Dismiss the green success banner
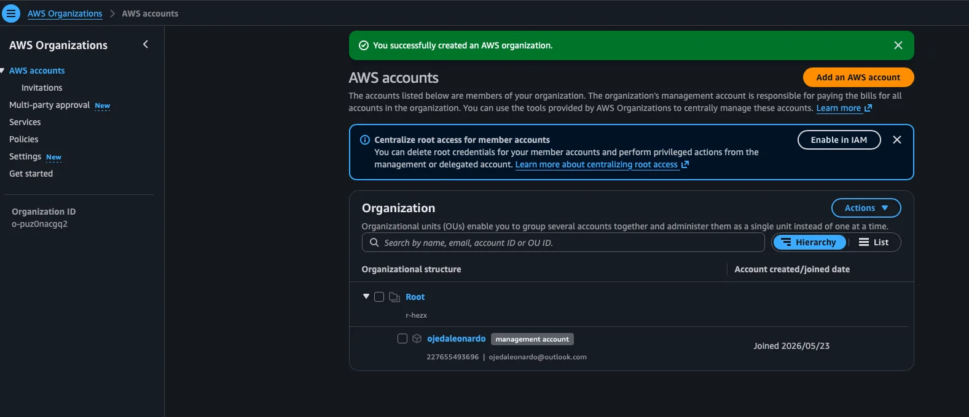The image size is (969, 417). tap(898, 45)
